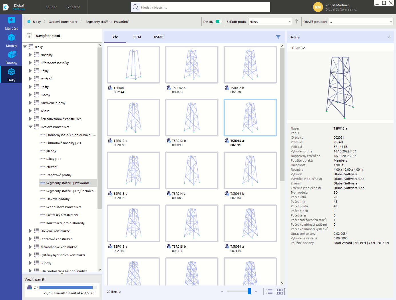
Task: Collapse the Bloky root tree node
Action: pyautogui.click(x=25, y=47)
